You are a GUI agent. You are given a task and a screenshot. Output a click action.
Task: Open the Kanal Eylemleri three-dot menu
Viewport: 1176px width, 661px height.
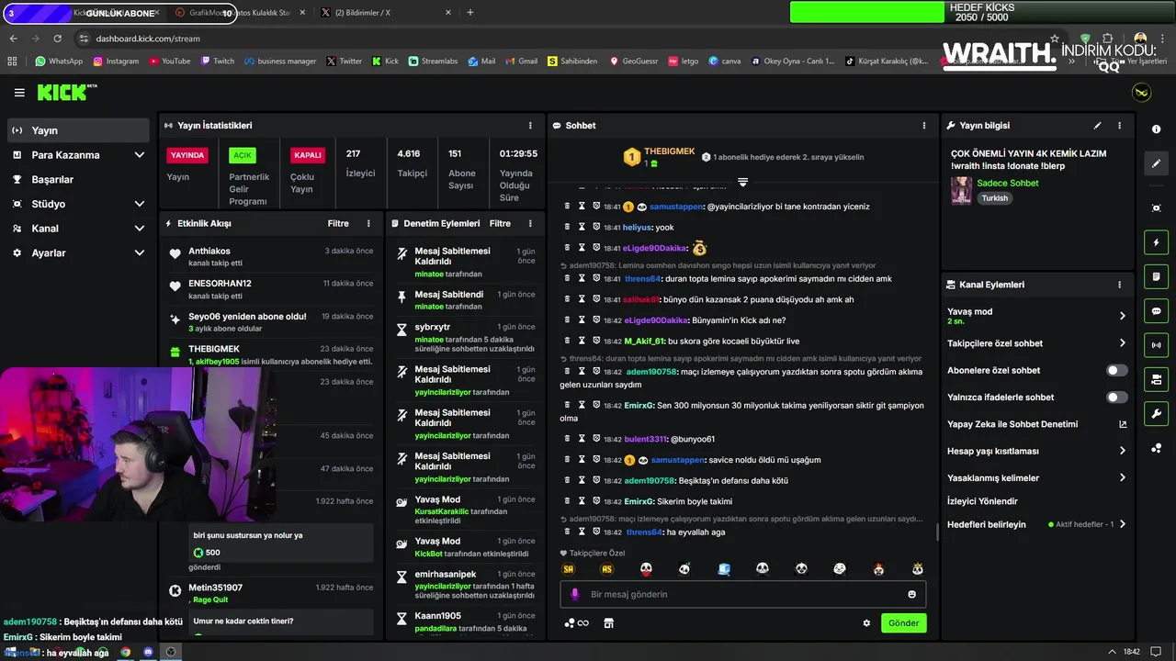click(x=1119, y=285)
